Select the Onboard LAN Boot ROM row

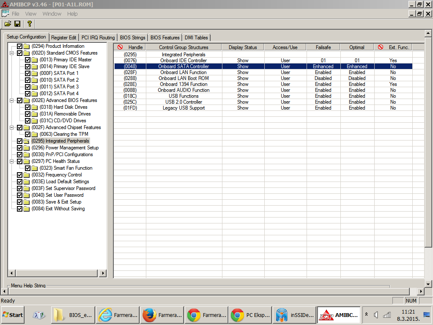[184, 78]
